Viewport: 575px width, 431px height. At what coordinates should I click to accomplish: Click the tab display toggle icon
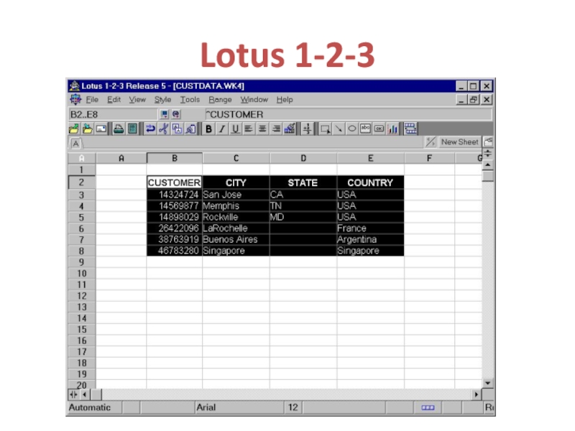click(488, 142)
